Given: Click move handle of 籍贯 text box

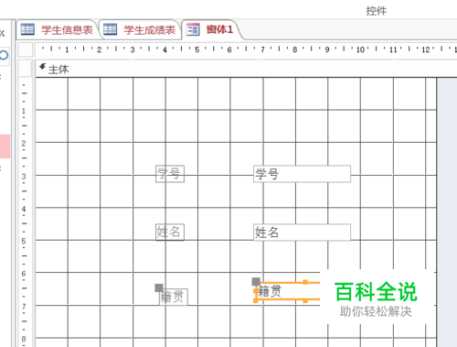Looking at the screenshot, I should (256, 281).
